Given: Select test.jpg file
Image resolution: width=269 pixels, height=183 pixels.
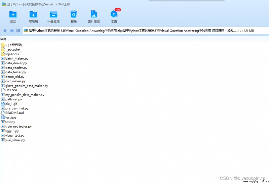Looking at the screenshot, I should 9,118.
